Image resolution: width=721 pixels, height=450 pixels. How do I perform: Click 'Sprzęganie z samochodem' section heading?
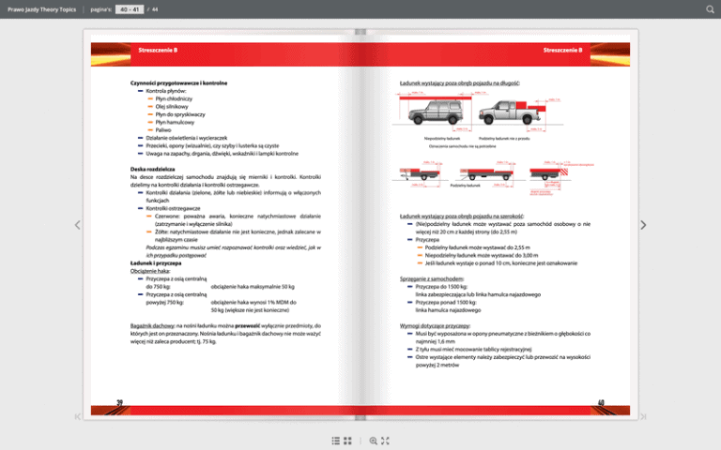[433, 278]
